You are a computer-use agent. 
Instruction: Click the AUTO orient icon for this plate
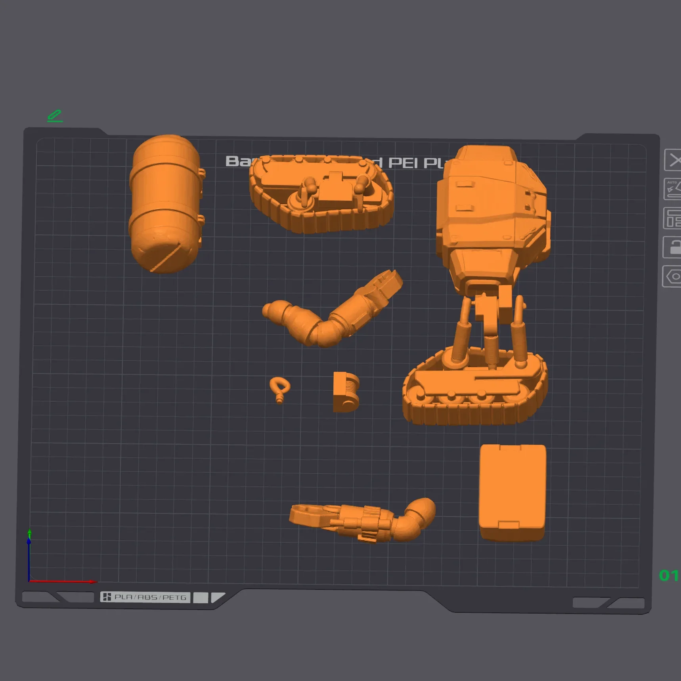point(672,189)
